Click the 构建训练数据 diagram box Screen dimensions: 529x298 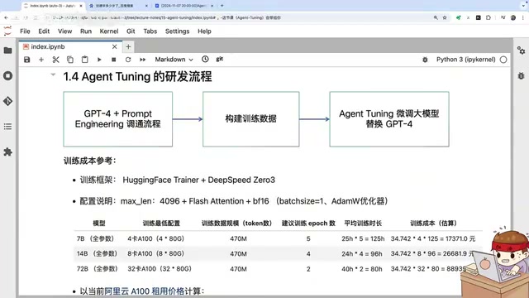pos(250,119)
